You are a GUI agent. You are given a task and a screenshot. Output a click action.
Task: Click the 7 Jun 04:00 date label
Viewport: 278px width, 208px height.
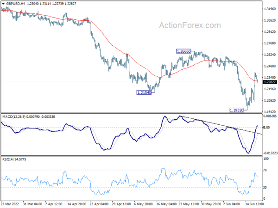pos(232,204)
